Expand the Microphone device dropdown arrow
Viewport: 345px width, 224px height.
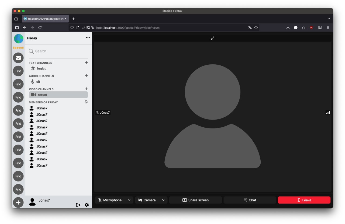129,200
